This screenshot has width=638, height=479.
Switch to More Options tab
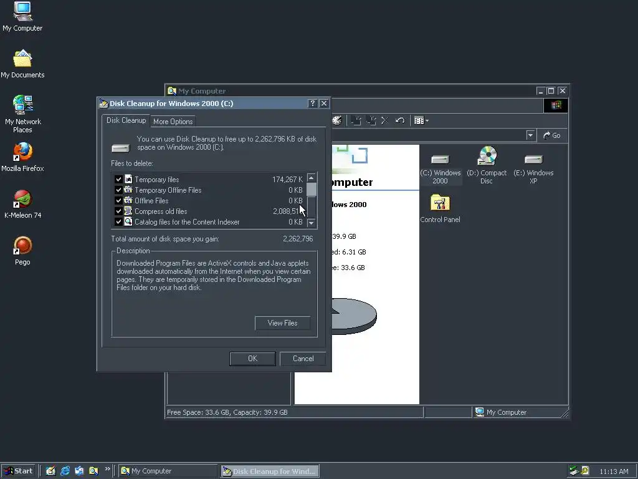tap(173, 122)
